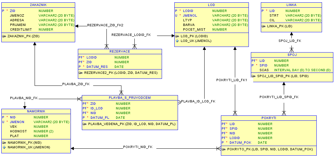Click the key icon next to REZERVACE2_PK
The height and width of the screenshot is (157, 335).
coord(81,73)
